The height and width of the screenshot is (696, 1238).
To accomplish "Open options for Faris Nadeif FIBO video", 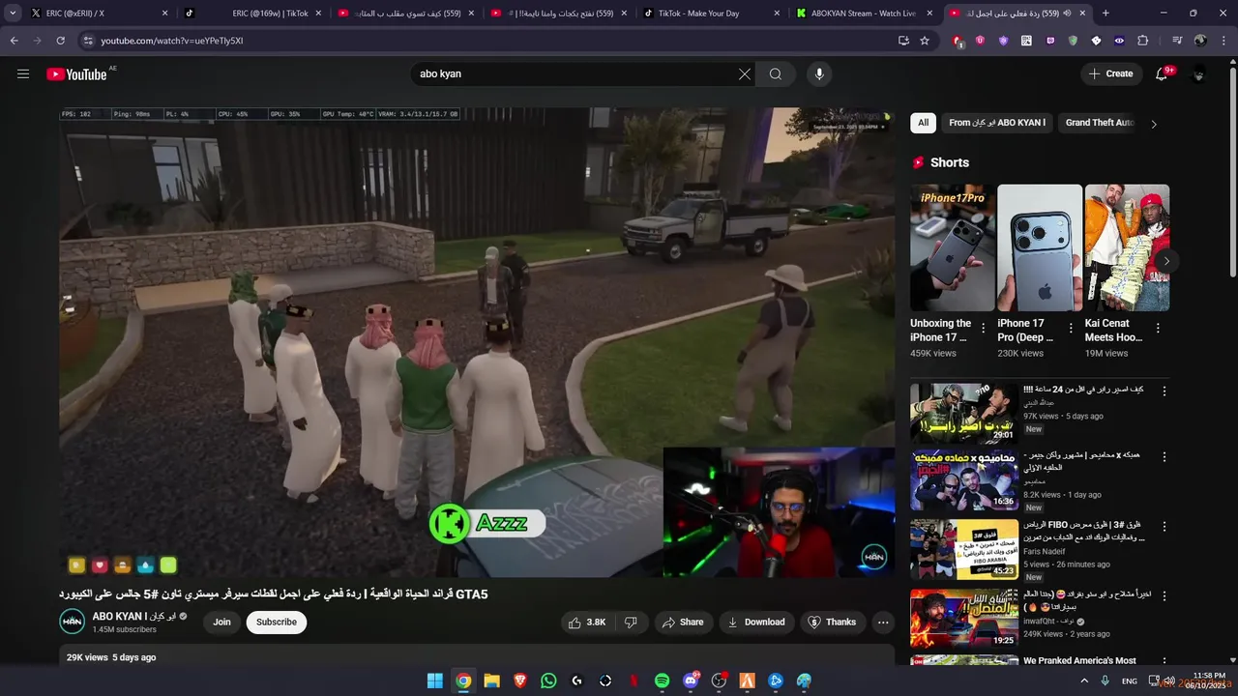I will click(1164, 527).
